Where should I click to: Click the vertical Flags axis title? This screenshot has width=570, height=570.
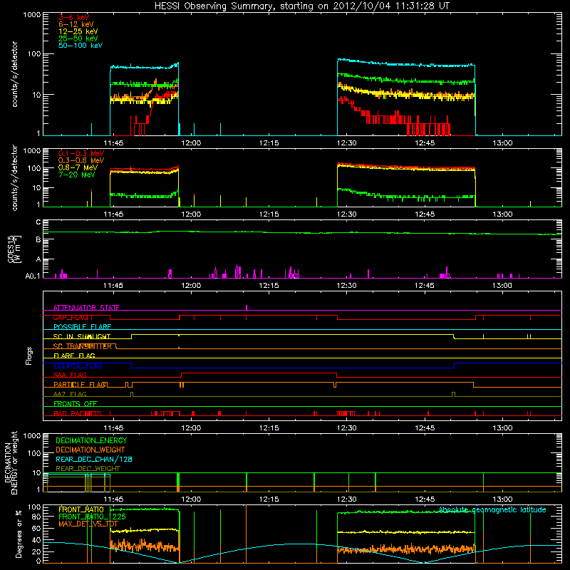click(x=29, y=356)
